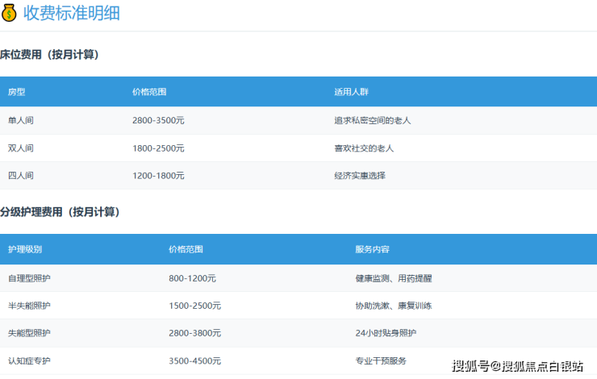Select the 单人间 row label
Screen dimensions: 597x379
tap(21, 120)
